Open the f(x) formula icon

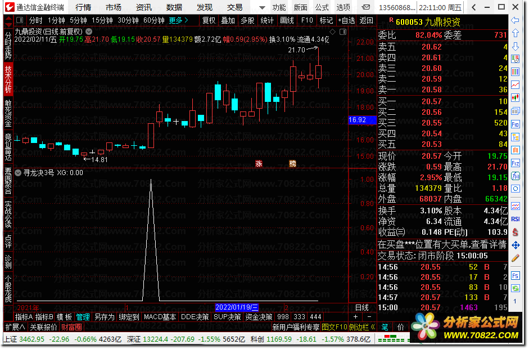515,176
